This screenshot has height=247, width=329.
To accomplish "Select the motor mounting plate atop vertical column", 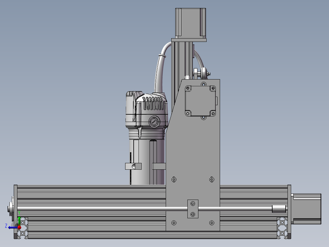I will point(189,40).
